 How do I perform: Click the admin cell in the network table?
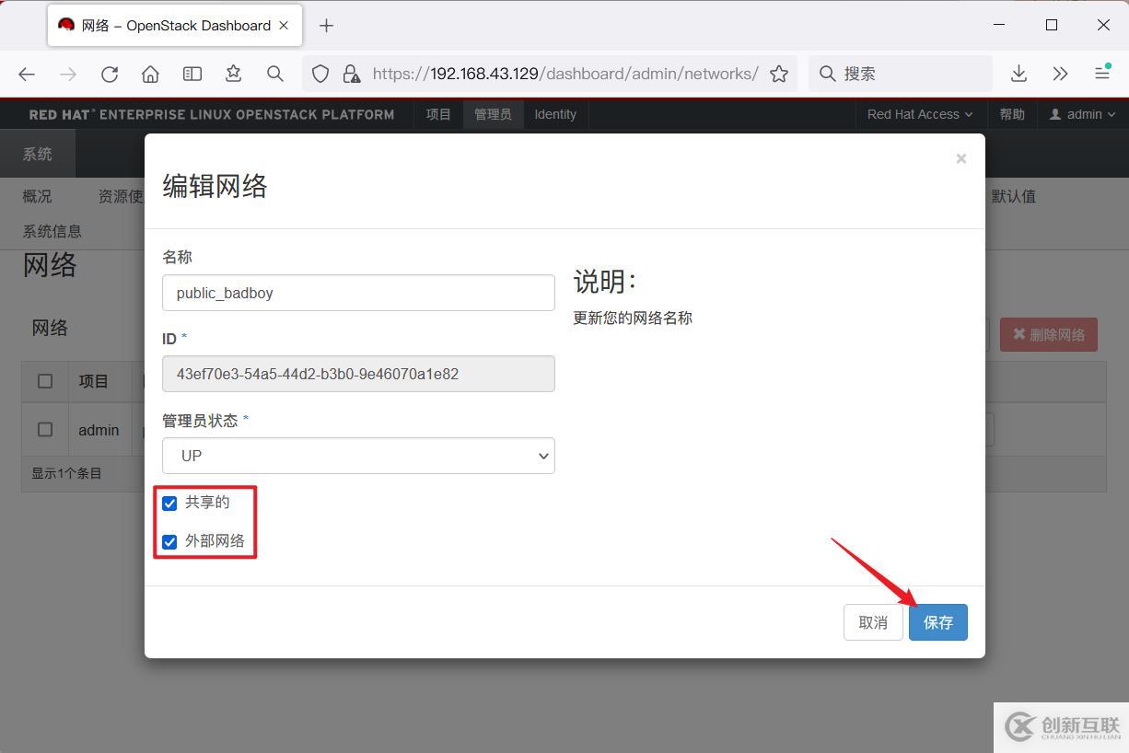coord(99,430)
